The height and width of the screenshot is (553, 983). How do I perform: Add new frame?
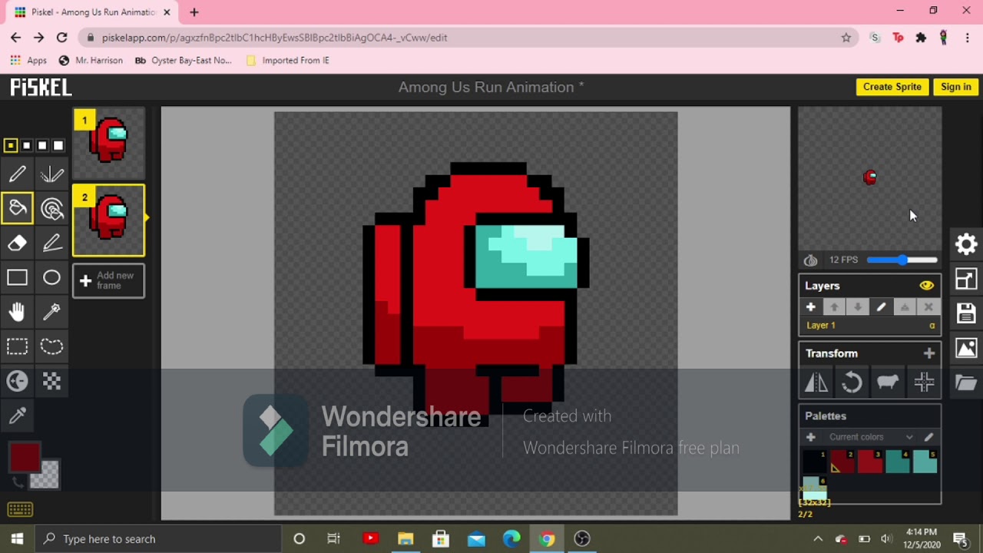(108, 281)
